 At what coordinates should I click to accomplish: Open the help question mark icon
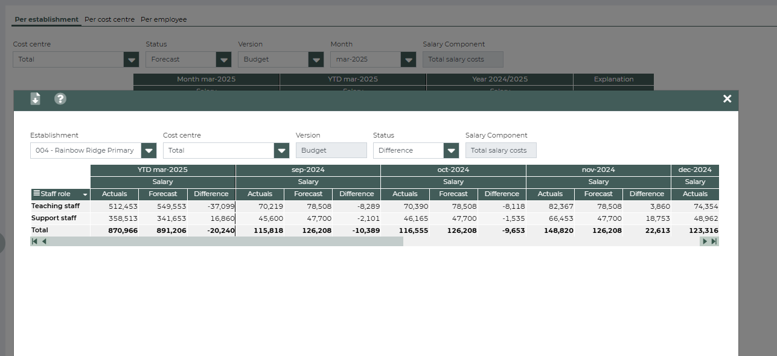60,99
